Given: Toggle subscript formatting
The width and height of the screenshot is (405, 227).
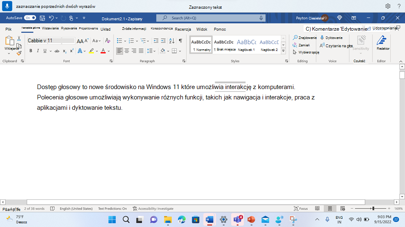Looking at the screenshot, I should pyautogui.click(x=64, y=51).
